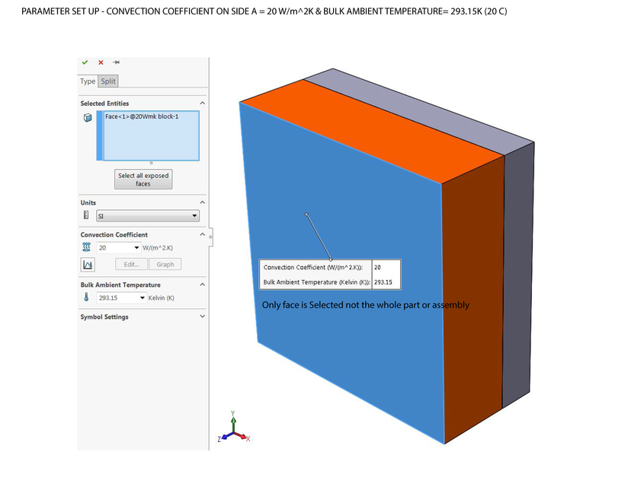The image size is (631, 487).
Task: Select the Type tab
Action: click(x=88, y=81)
